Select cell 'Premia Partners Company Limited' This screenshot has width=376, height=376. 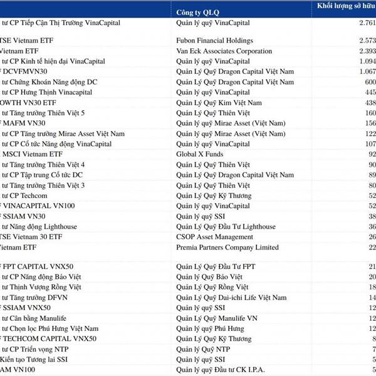[x=227, y=248]
